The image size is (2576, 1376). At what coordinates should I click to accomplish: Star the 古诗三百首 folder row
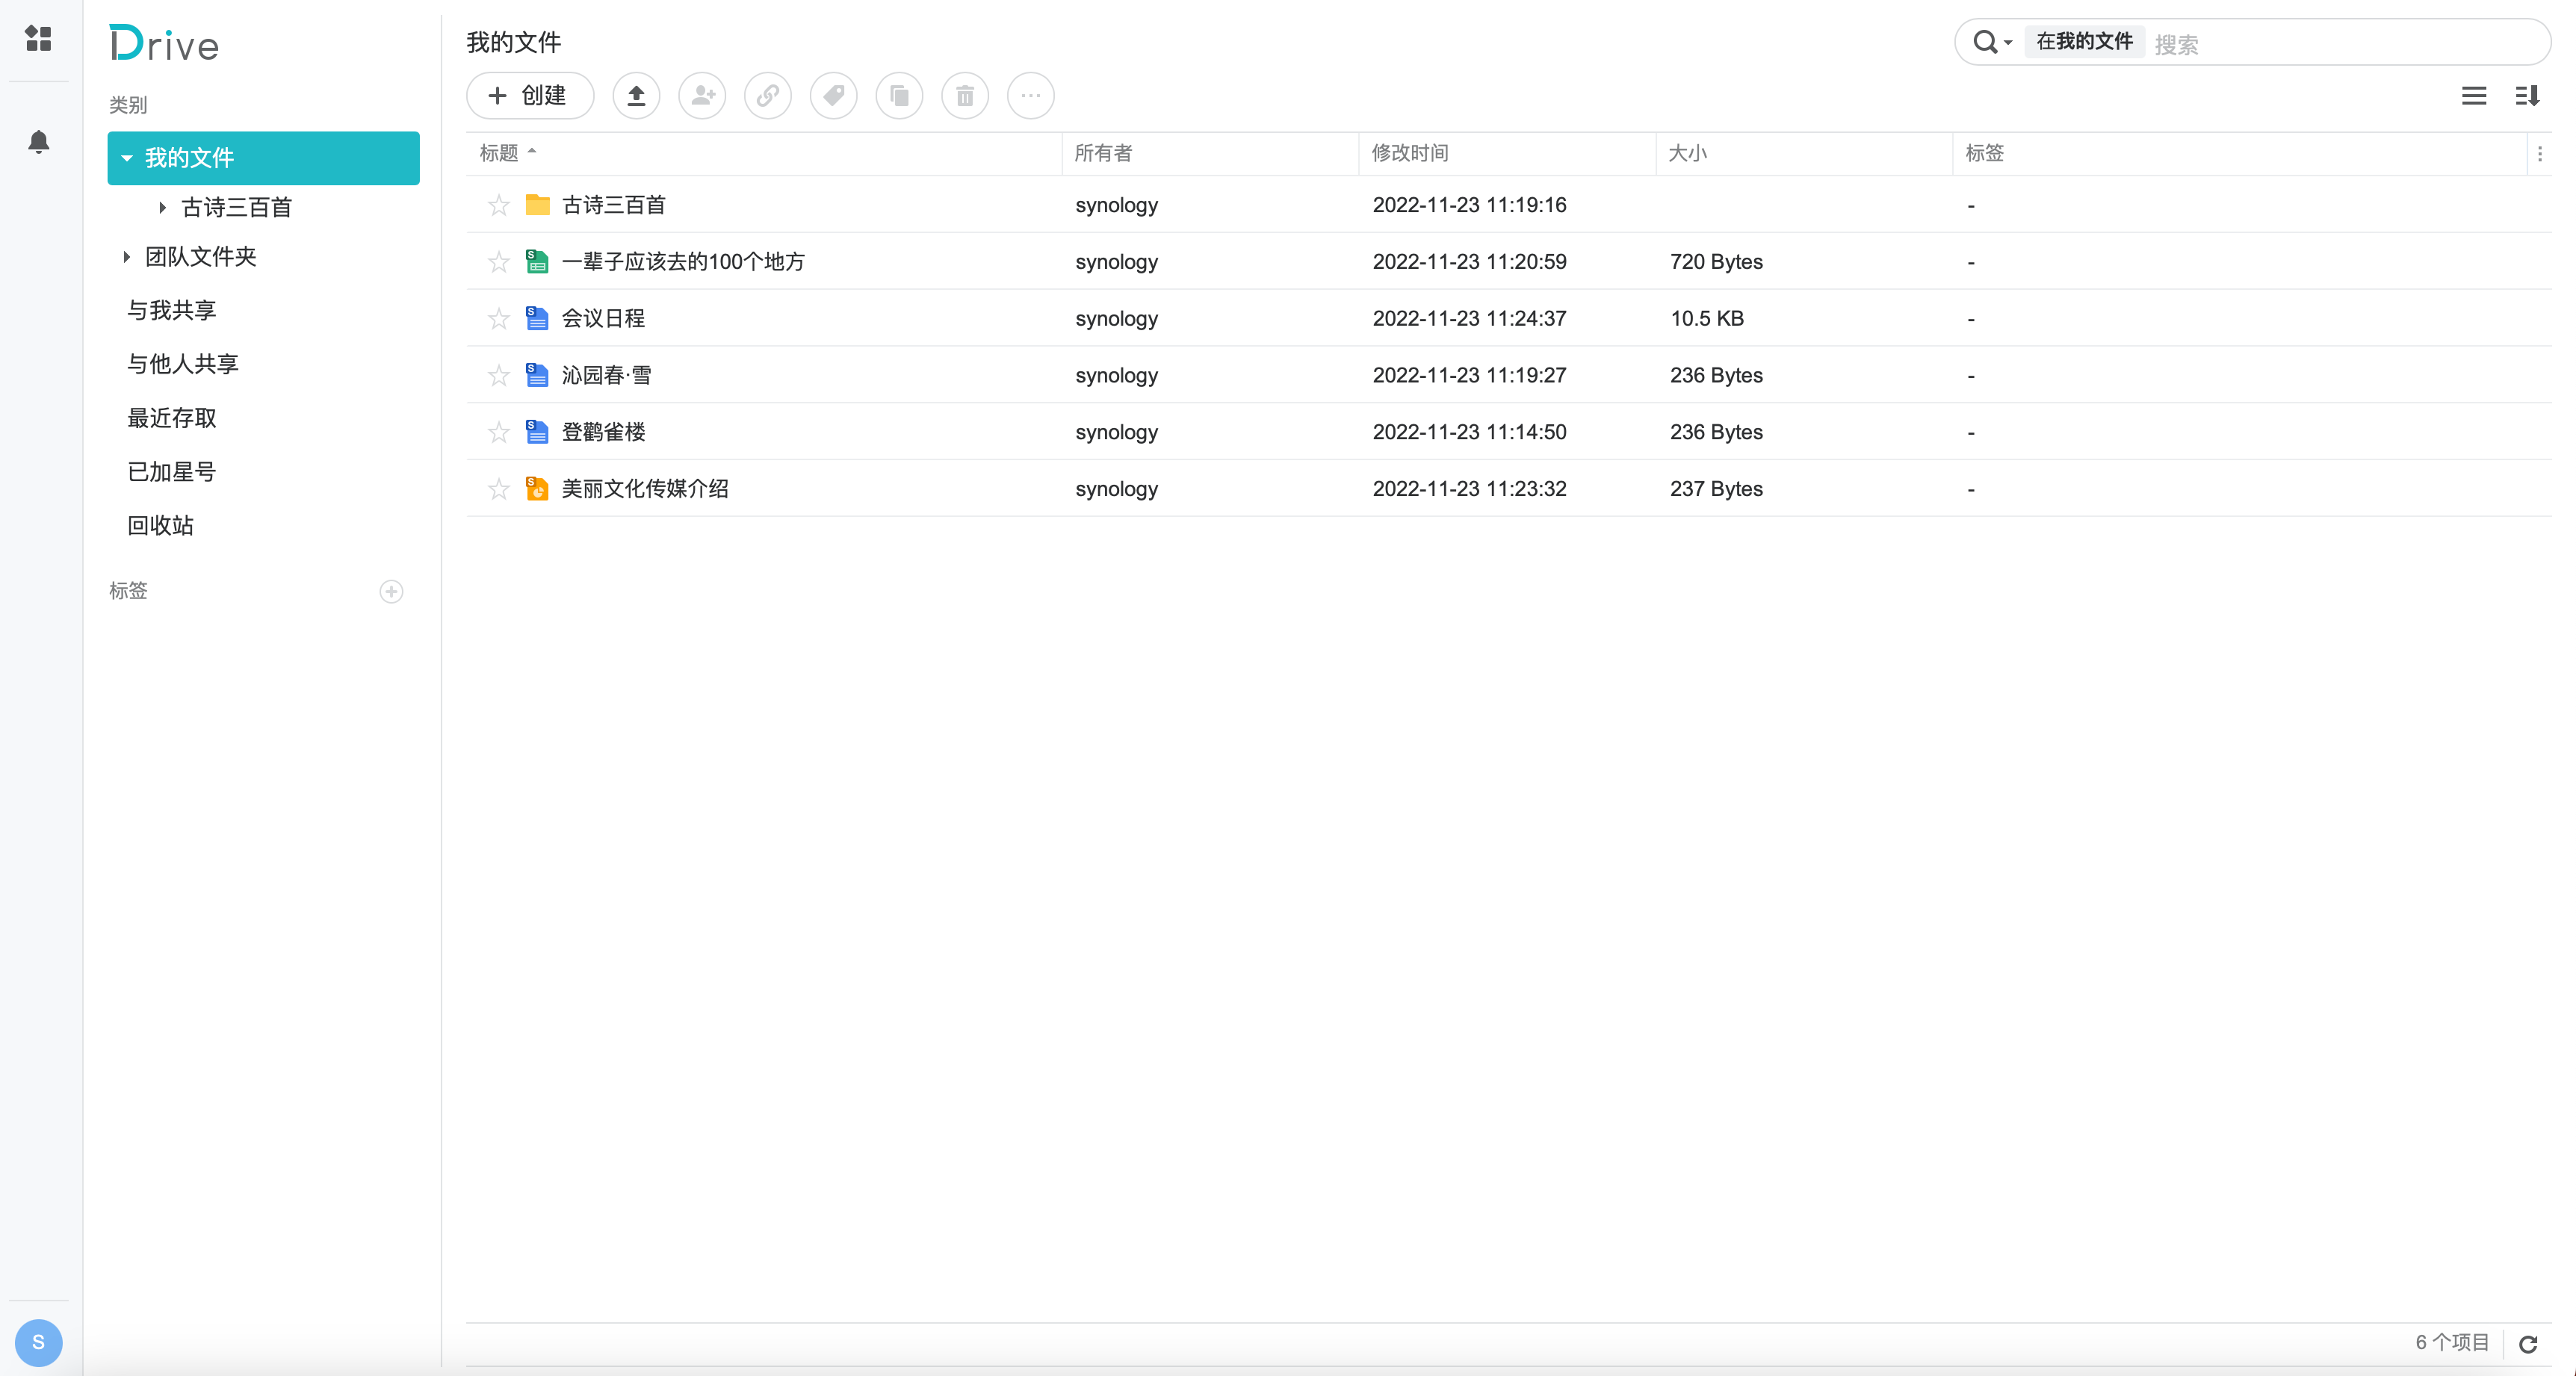click(498, 206)
